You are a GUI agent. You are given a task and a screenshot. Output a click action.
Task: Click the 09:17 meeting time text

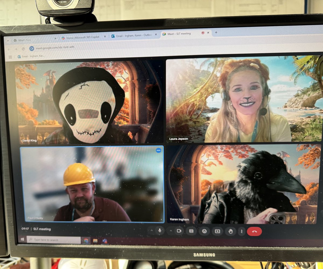[x=25, y=229]
